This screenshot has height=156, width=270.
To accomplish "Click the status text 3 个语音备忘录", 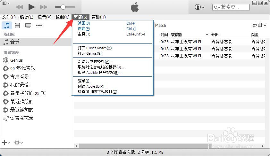I will (121, 152).
